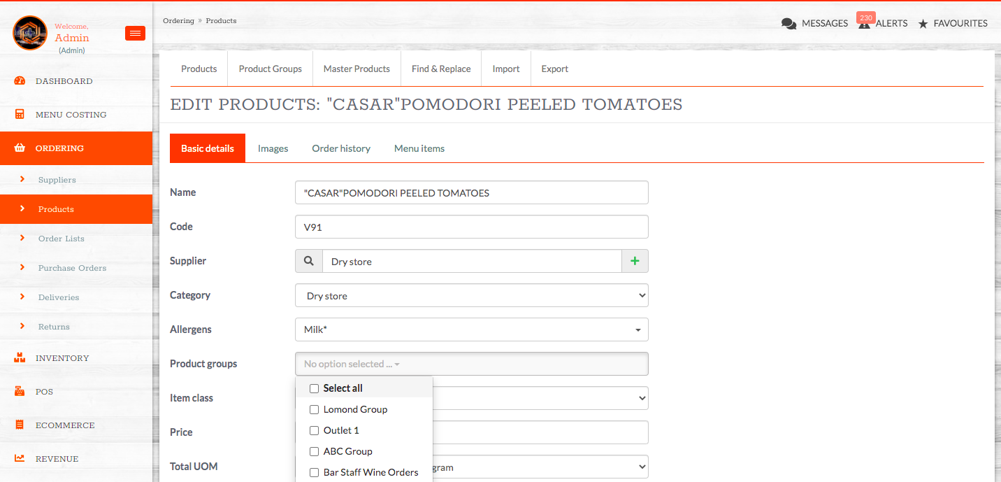This screenshot has height=482, width=1001.
Task: Navigate to Ordering via the breadcrumb
Action: tap(178, 20)
